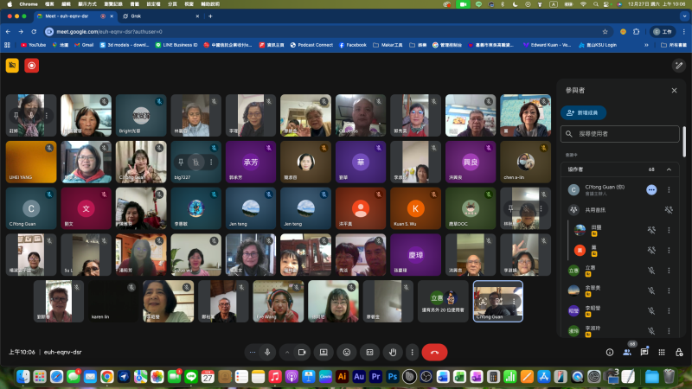Toggle the camera in the call bar
This screenshot has width=692, height=389.
[302, 352]
